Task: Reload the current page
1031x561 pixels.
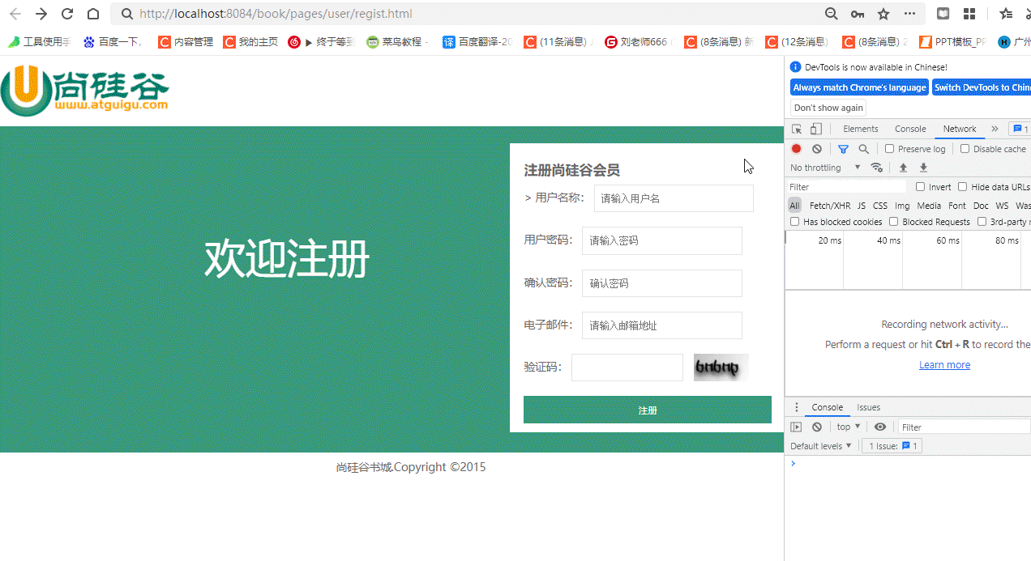Action: [x=67, y=14]
